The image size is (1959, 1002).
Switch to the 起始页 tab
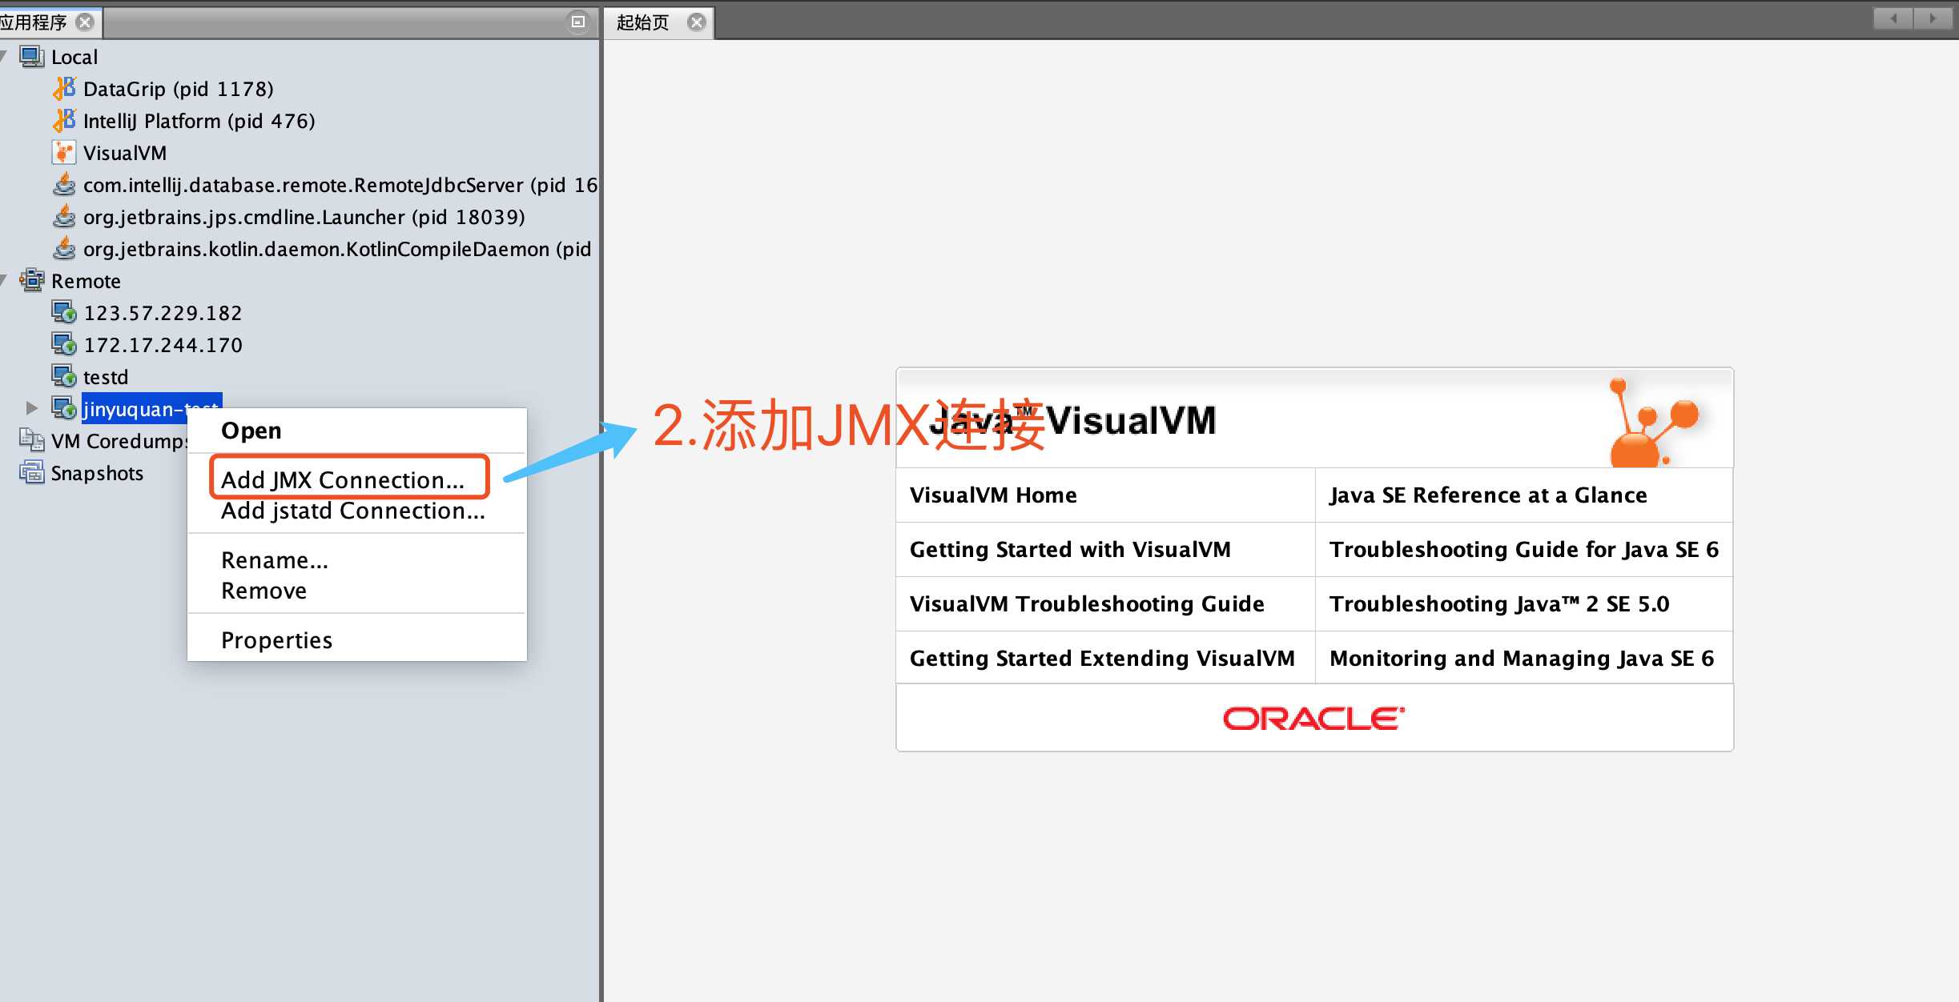pos(642,22)
